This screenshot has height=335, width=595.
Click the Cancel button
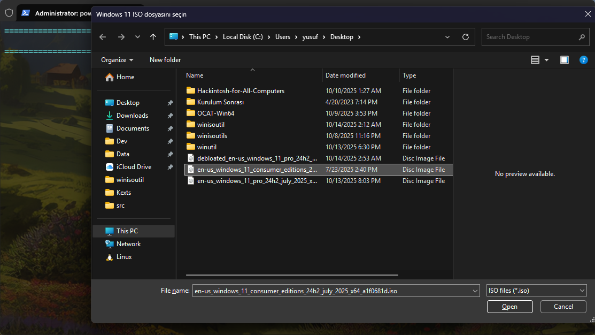(563, 307)
